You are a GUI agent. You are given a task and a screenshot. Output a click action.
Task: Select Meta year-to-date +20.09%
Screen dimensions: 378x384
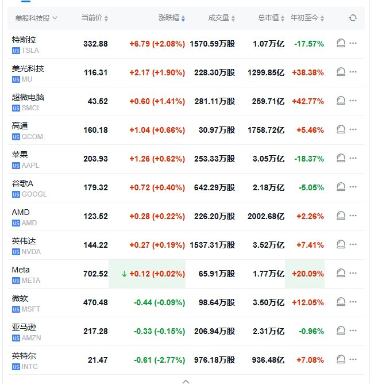click(308, 274)
